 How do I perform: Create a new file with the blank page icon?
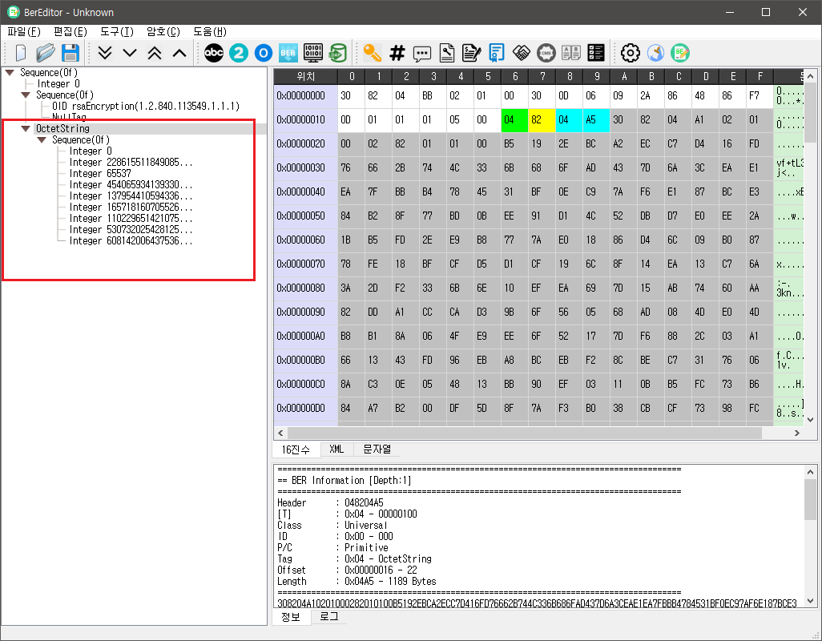coord(21,53)
